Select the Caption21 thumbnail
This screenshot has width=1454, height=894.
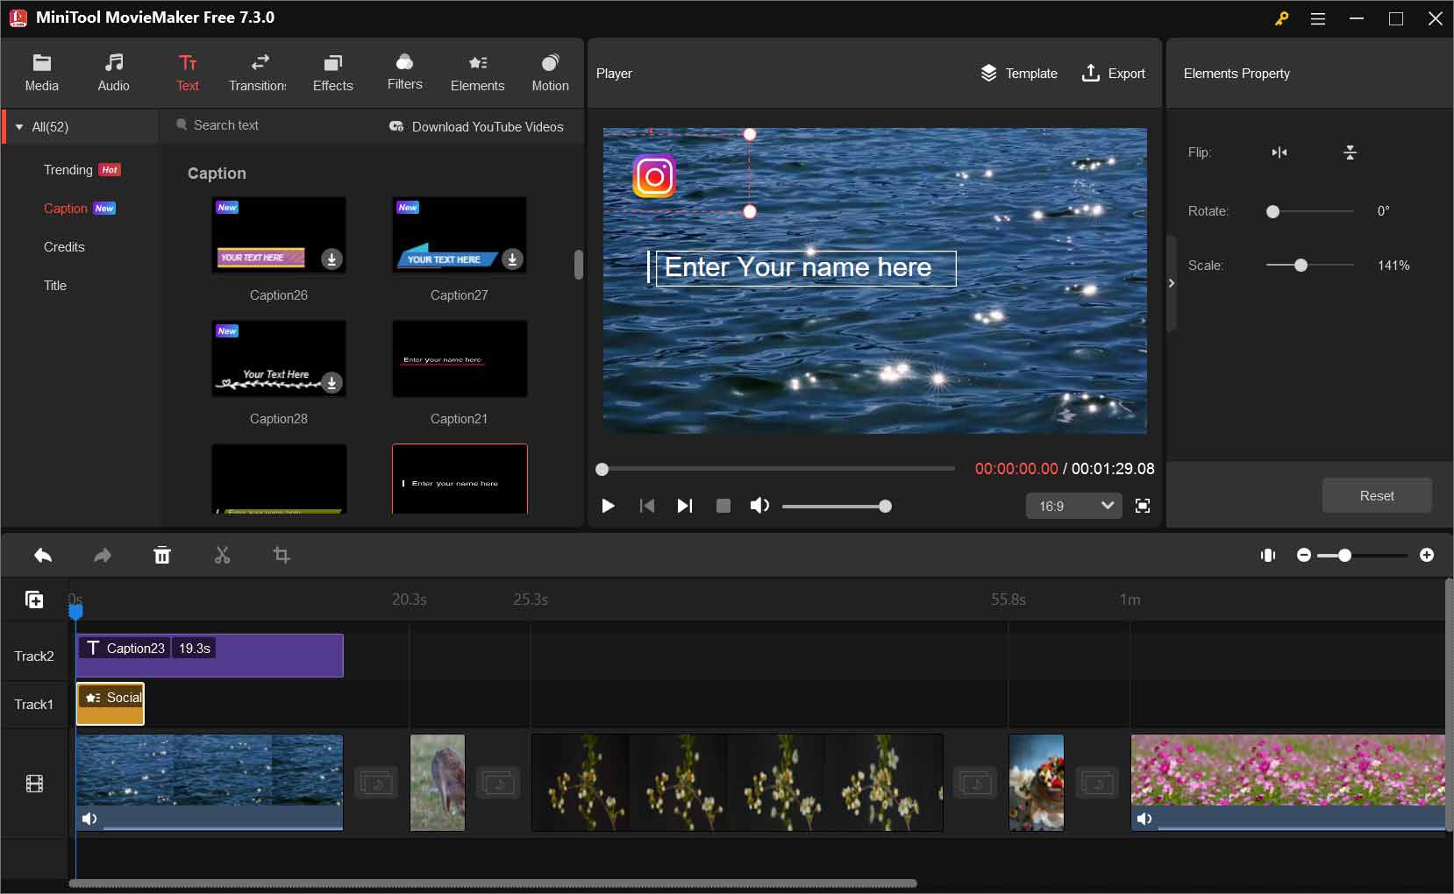(460, 358)
